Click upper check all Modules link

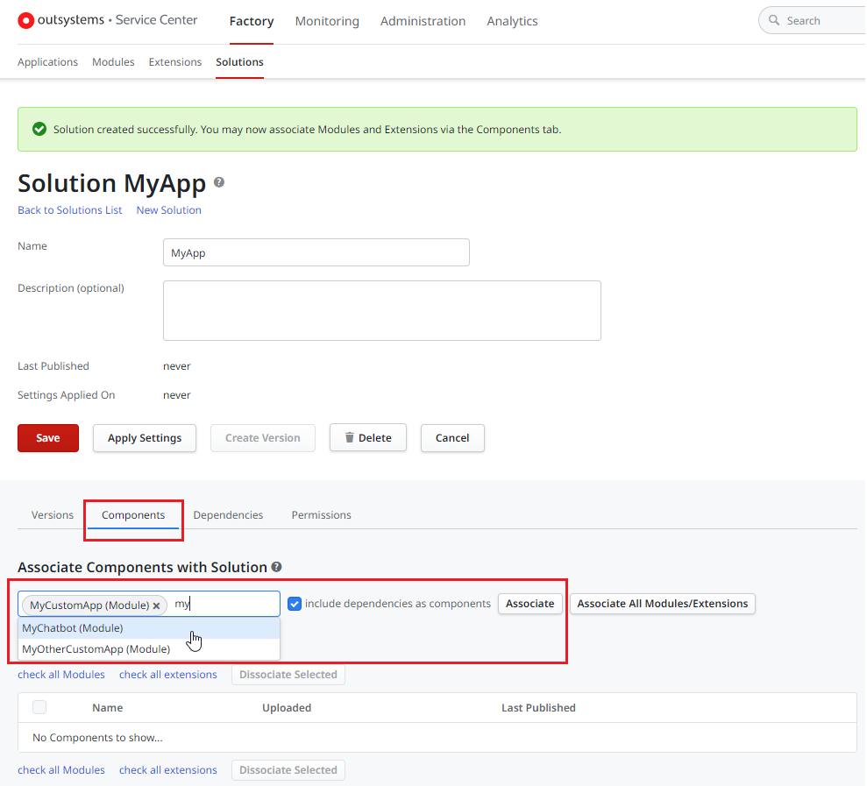click(x=61, y=675)
